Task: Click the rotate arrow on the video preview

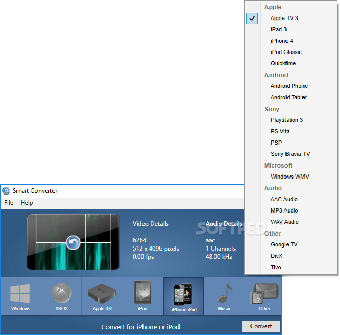Action: pyautogui.click(x=73, y=242)
